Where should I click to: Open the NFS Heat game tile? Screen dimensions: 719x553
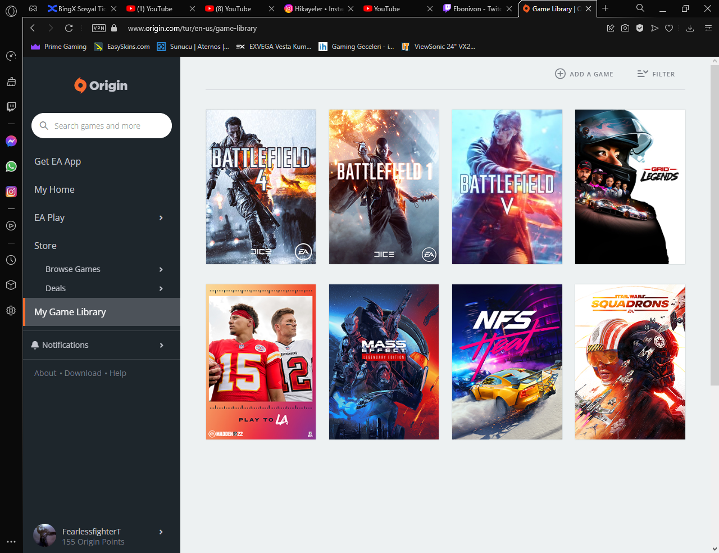[507, 362]
